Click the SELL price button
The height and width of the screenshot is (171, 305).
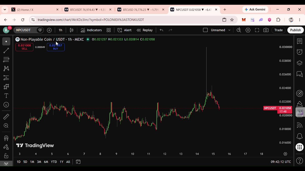24,47
